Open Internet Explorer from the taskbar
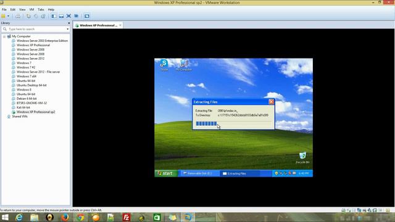Viewport: 395px width, 222px height. click(19, 217)
